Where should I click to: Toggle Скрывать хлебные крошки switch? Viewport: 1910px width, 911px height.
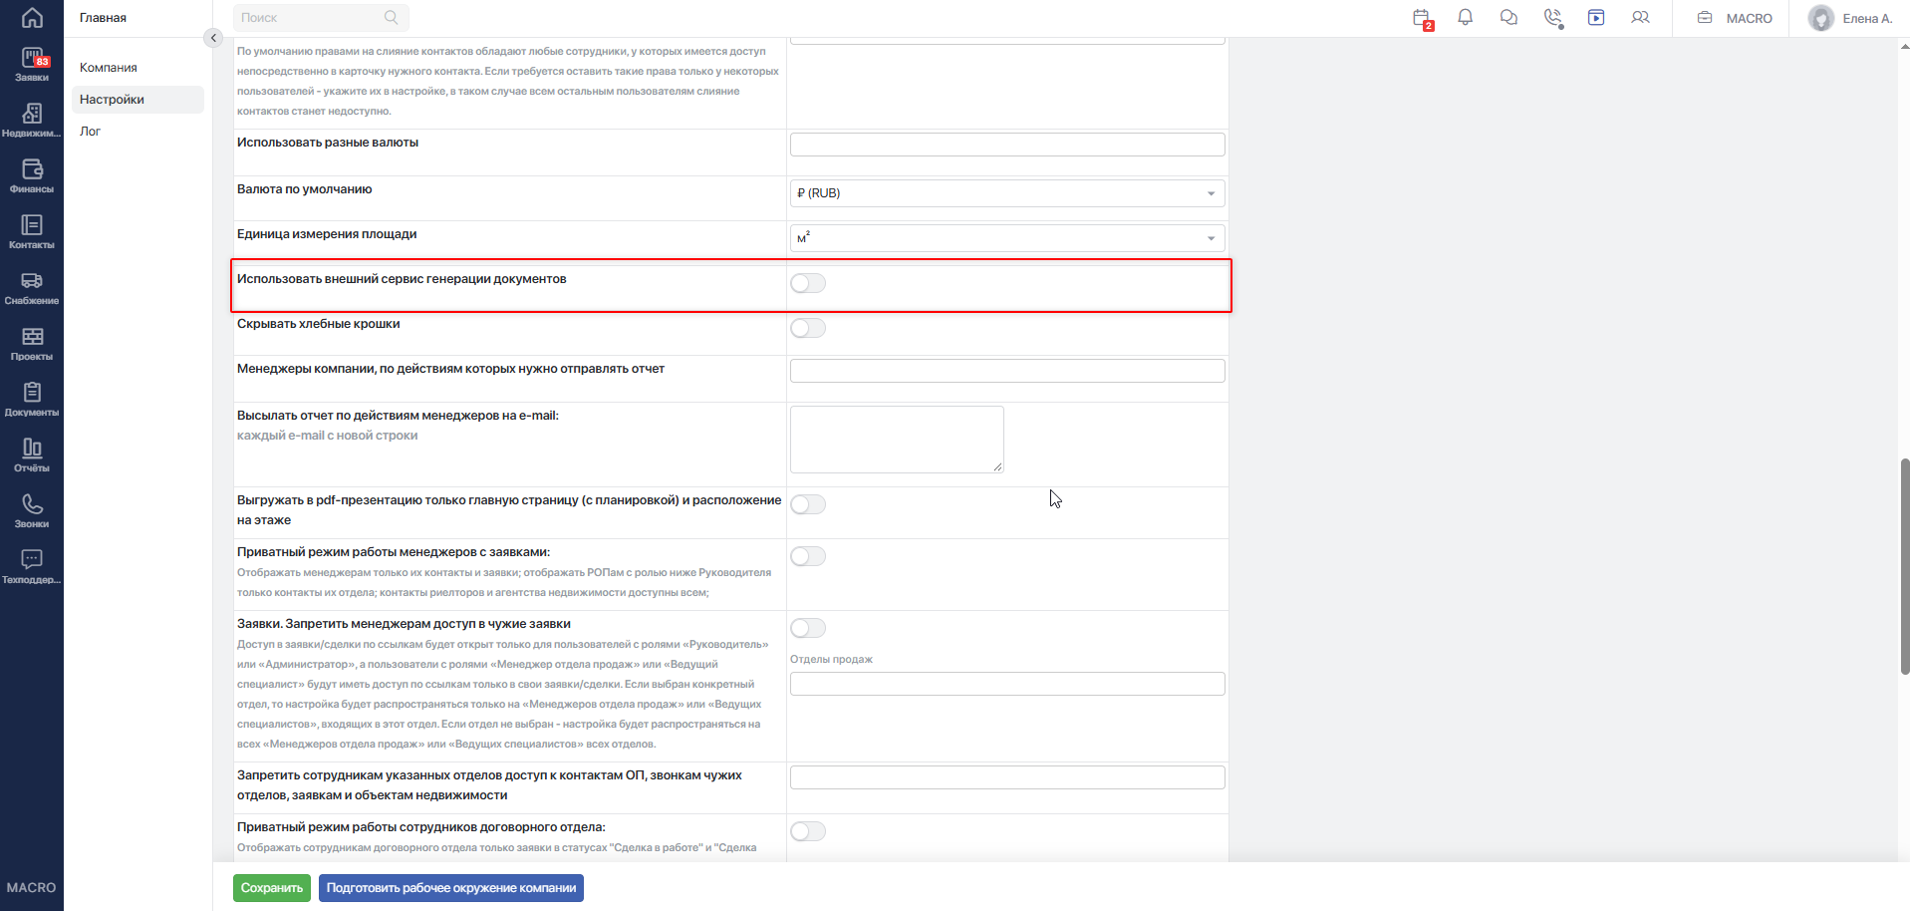click(808, 328)
